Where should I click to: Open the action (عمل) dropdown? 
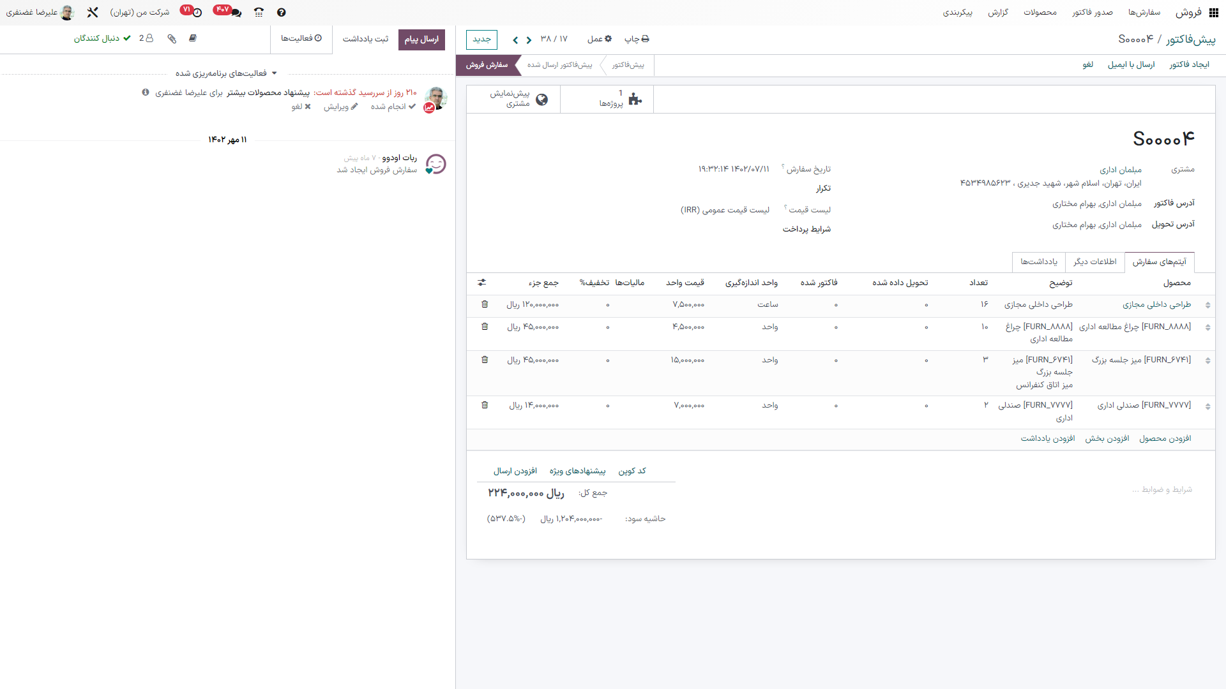pos(599,39)
